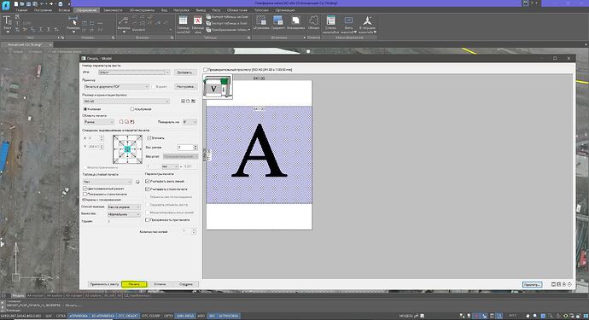
Task: Click the Help (Справка) button in print dialog
Action: click(185, 284)
